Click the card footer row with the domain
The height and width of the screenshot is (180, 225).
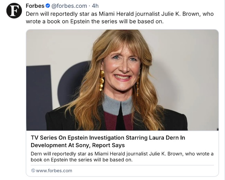click(122, 171)
